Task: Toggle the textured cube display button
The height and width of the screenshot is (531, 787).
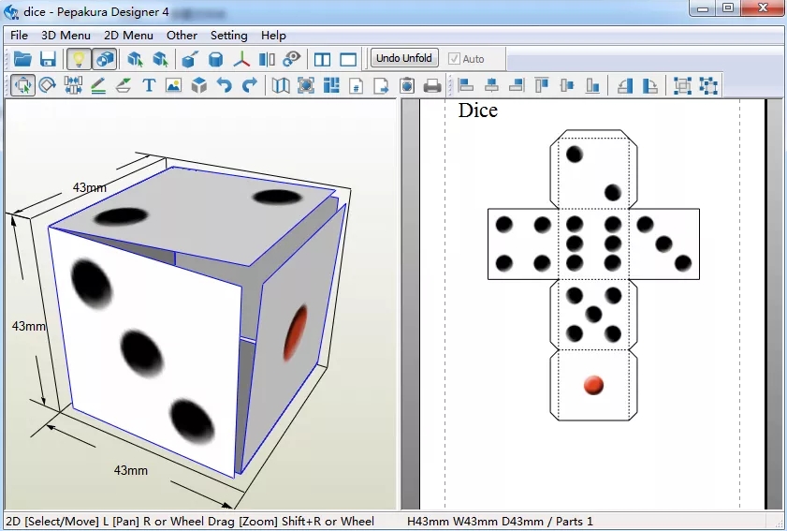Action: [105, 59]
